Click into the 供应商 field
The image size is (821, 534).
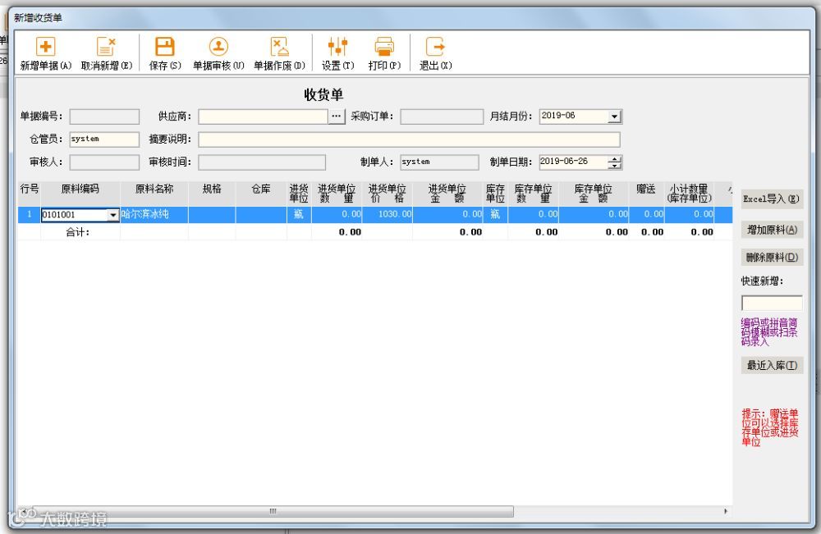tap(263, 116)
